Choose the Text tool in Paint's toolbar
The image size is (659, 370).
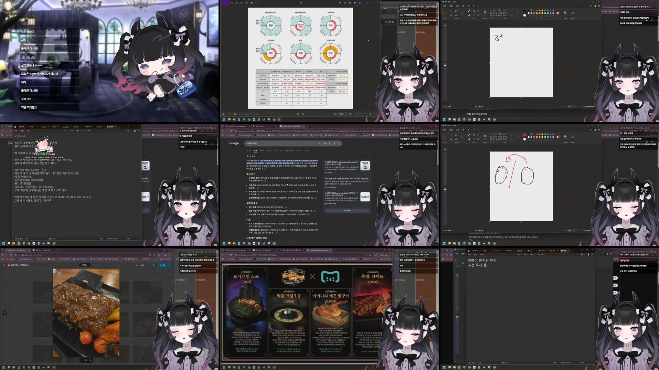(478, 11)
